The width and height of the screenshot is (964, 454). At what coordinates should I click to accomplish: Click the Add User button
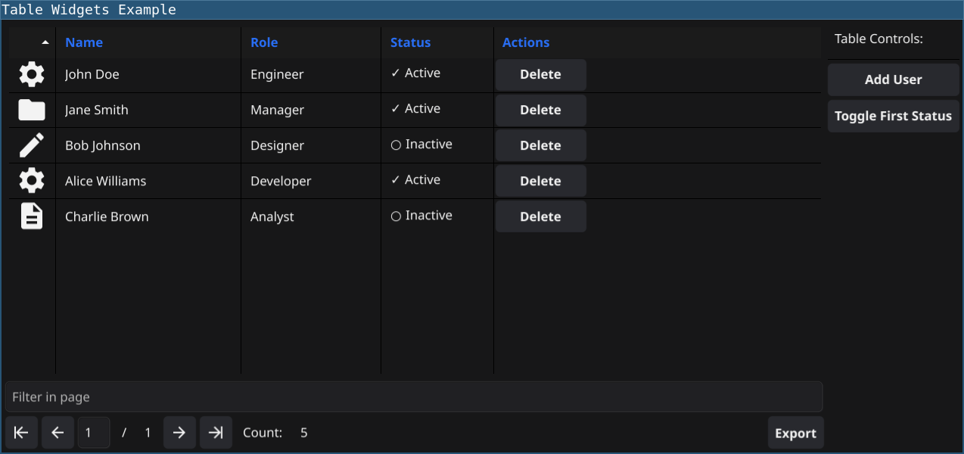pos(893,79)
